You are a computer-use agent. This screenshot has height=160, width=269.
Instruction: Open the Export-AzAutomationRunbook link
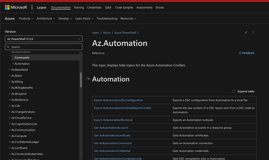113,120
